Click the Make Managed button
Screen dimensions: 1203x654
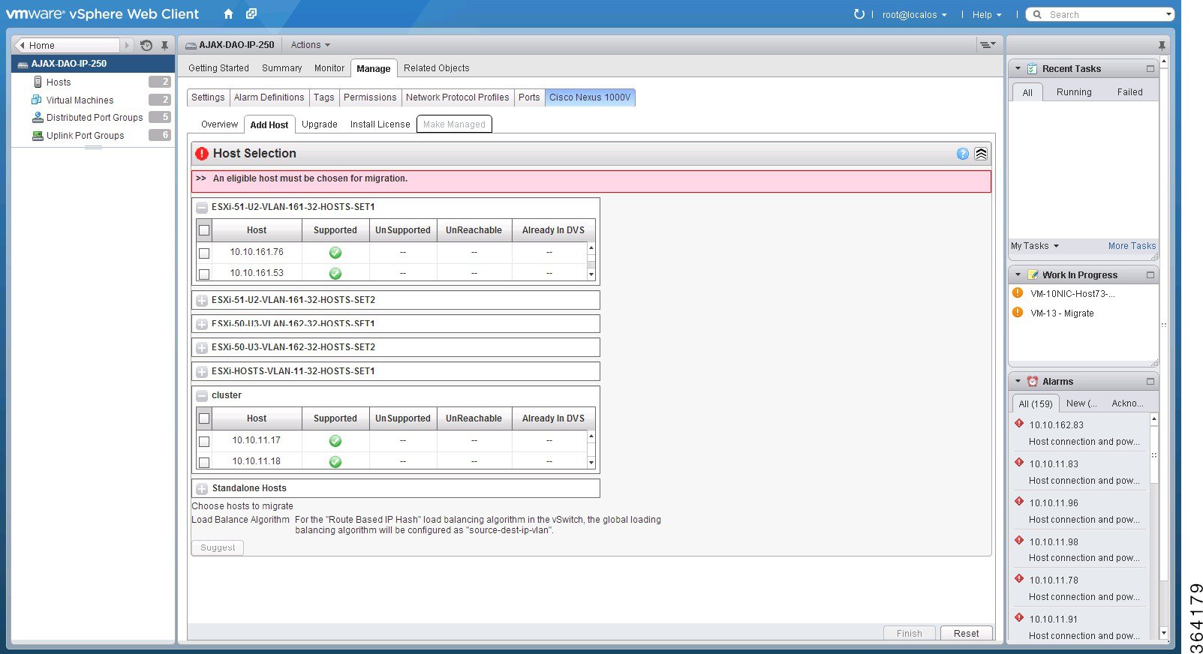(x=454, y=124)
